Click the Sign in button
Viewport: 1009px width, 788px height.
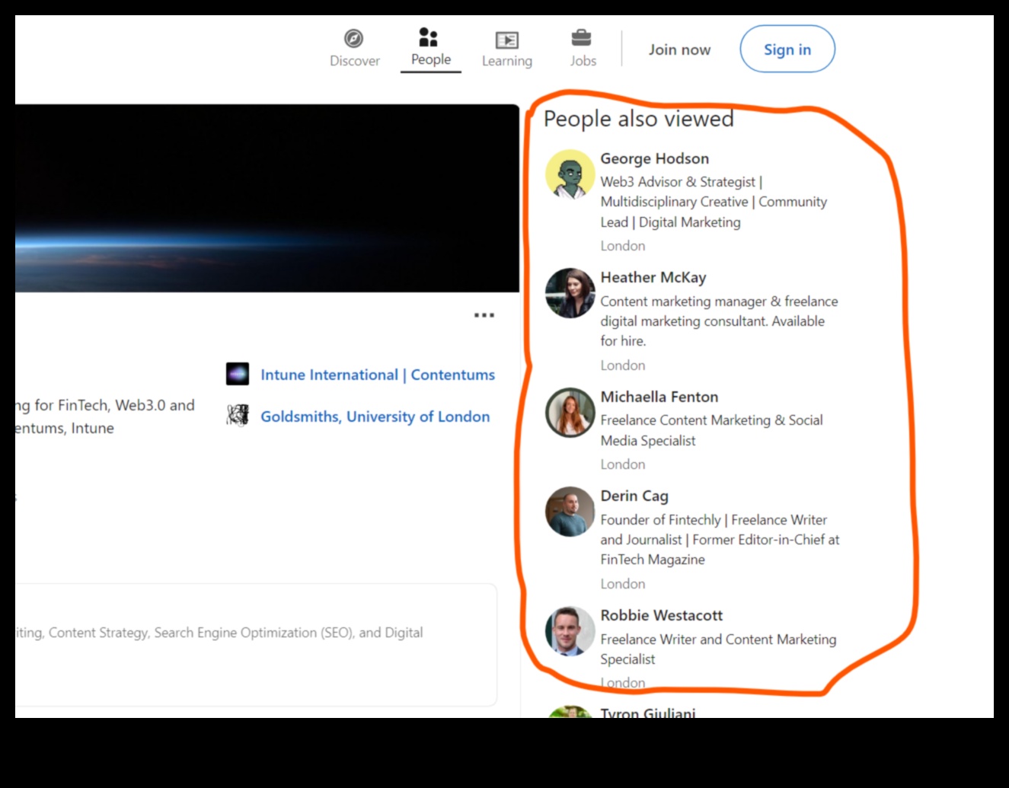tap(787, 49)
